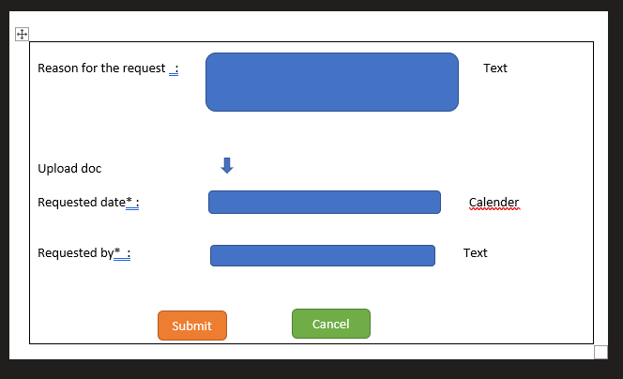Click the word 'doc' in Upload doc
The width and height of the screenshot is (623, 379).
click(x=91, y=169)
